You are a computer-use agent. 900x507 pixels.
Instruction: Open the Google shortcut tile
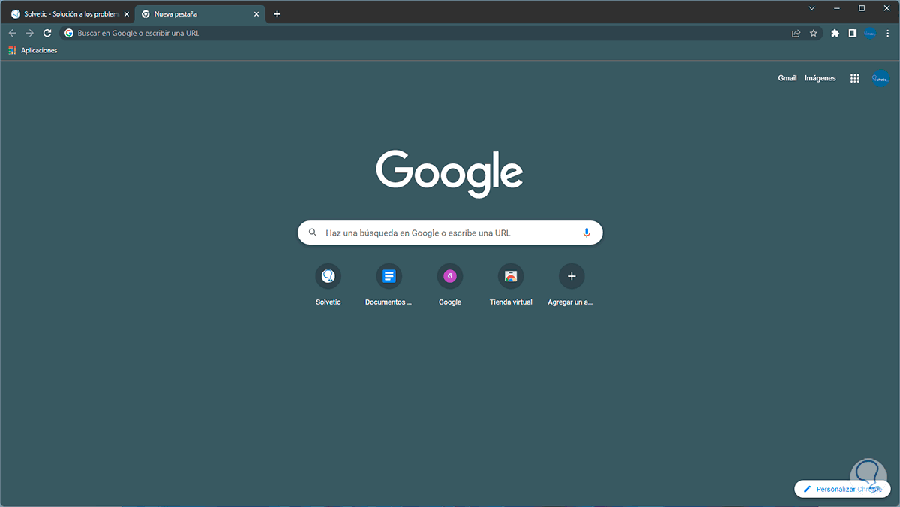pos(450,284)
